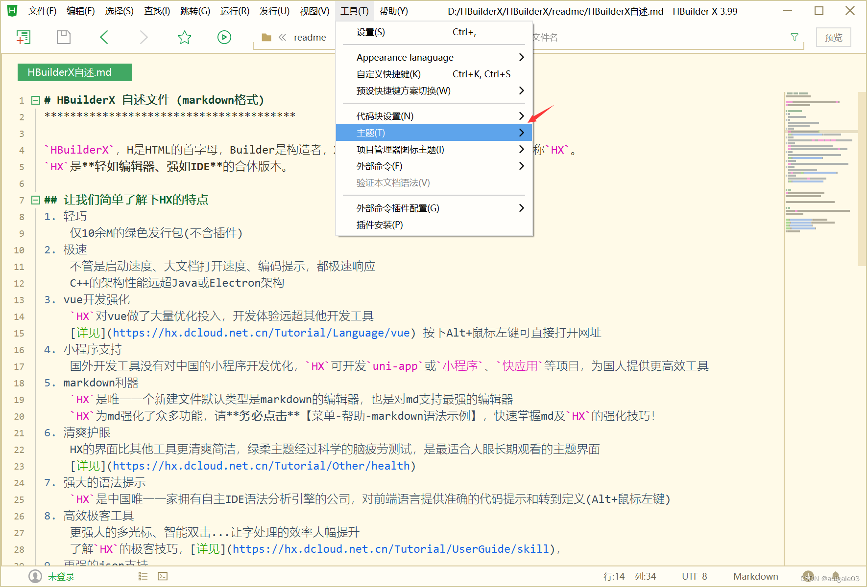Image resolution: width=867 pixels, height=587 pixels.
Task: Open the 帮助(Y) menu
Action: [393, 11]
